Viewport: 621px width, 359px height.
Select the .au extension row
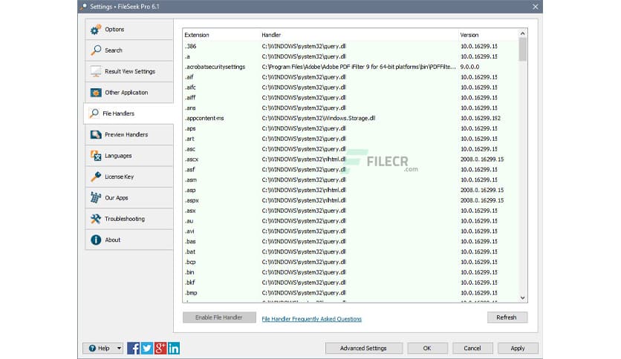coord(351,221)
